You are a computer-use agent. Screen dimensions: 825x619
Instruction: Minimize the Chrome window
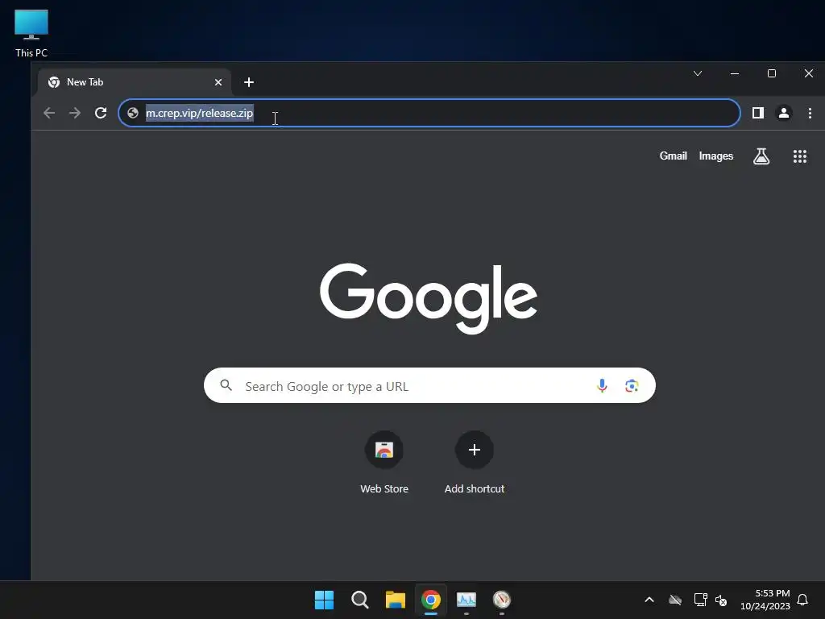pos(735,73)
